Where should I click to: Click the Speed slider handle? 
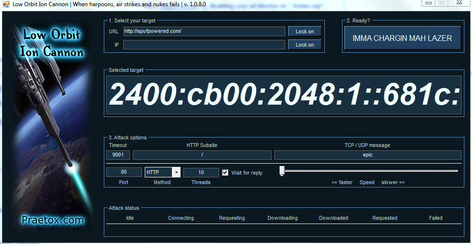point(282,171)
